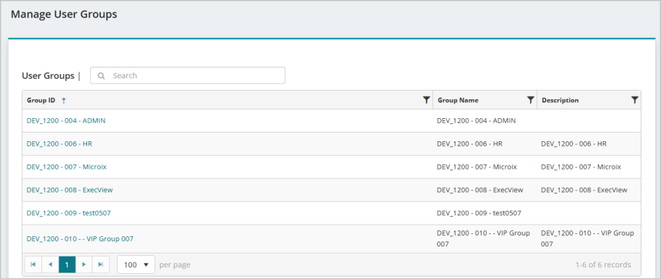Open the Group ID column filter icon
This screenshot has height=279, width=661.
click(426, 100)
